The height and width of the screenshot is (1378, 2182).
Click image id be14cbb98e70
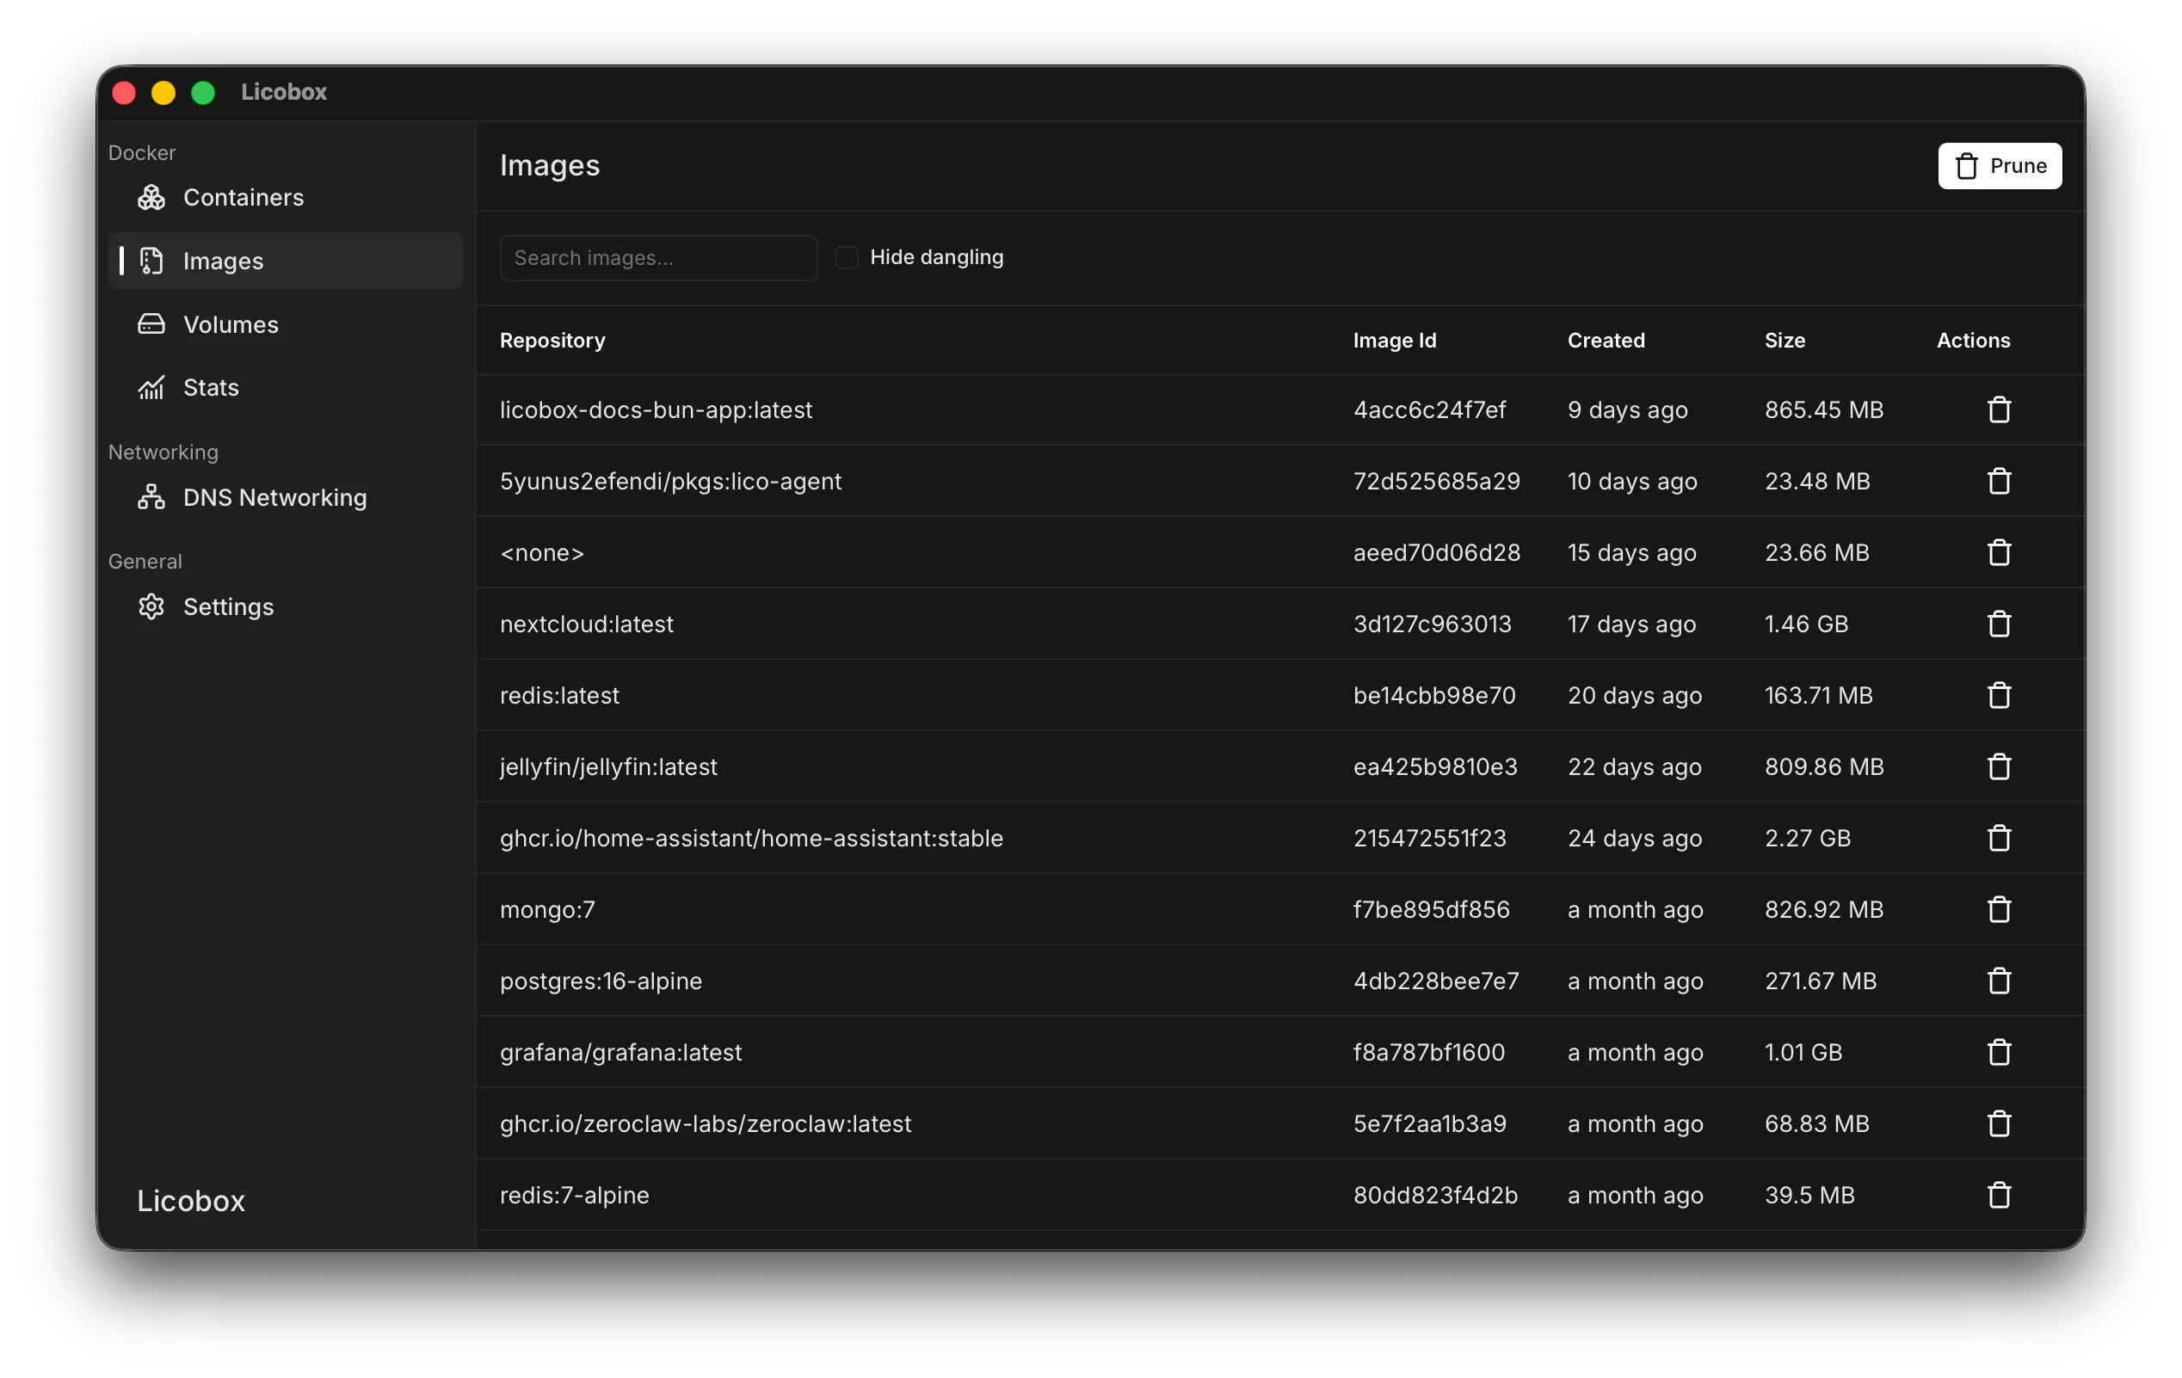(x=1433, y=696)
